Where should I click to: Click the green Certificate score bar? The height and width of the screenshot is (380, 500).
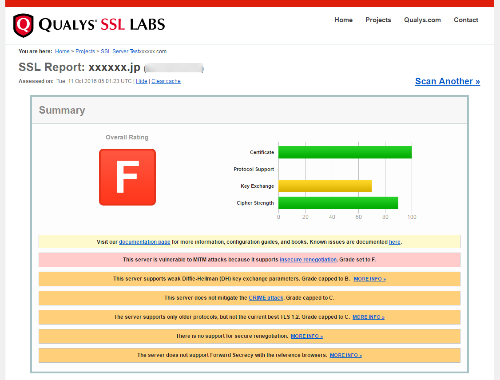tap(345, 152)
